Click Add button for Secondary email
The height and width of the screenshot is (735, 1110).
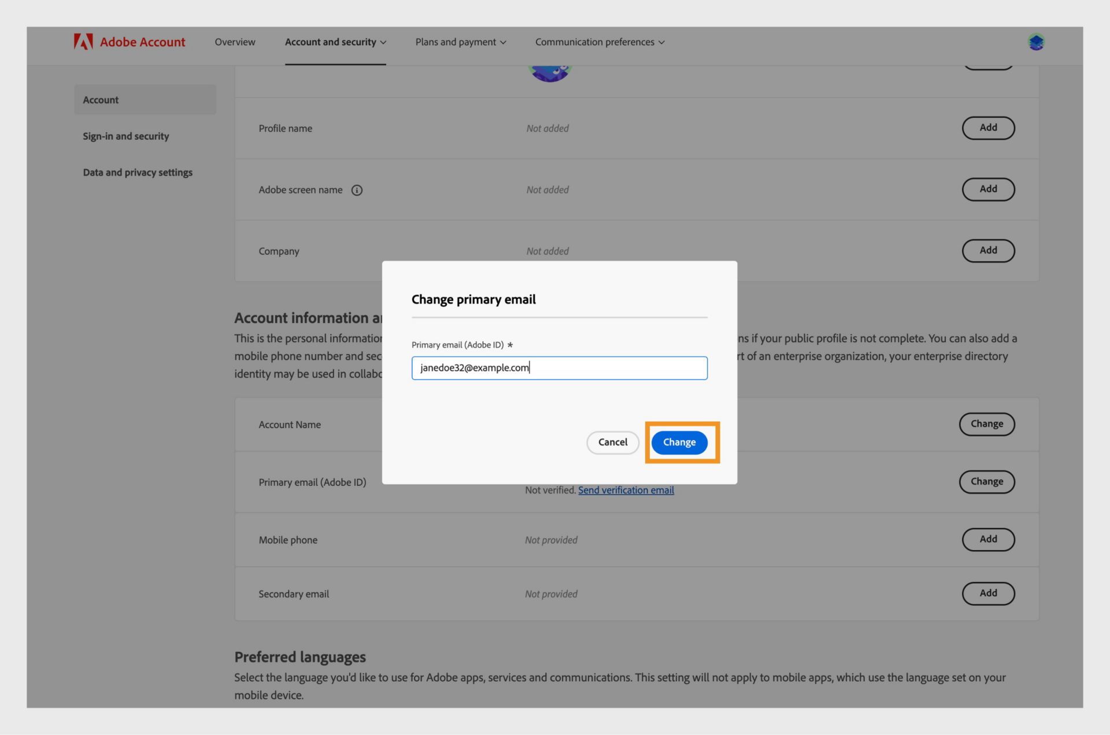tap(989, 593)
